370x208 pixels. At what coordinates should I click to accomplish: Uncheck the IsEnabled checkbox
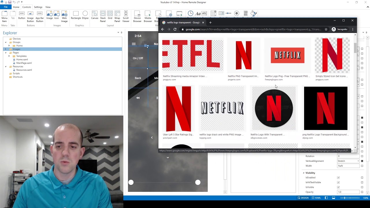338,178
